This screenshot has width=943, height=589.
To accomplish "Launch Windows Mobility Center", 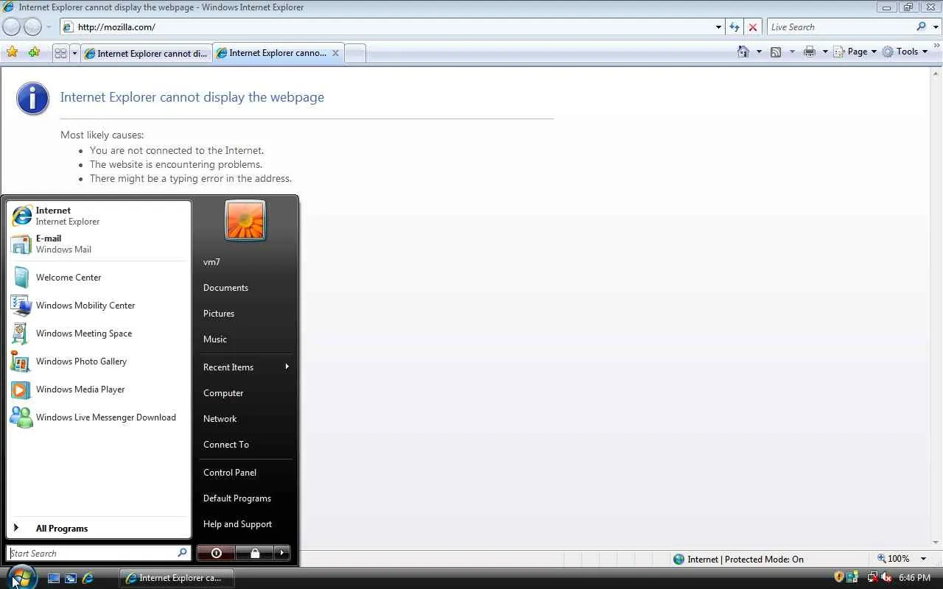I will pos(98,306).
